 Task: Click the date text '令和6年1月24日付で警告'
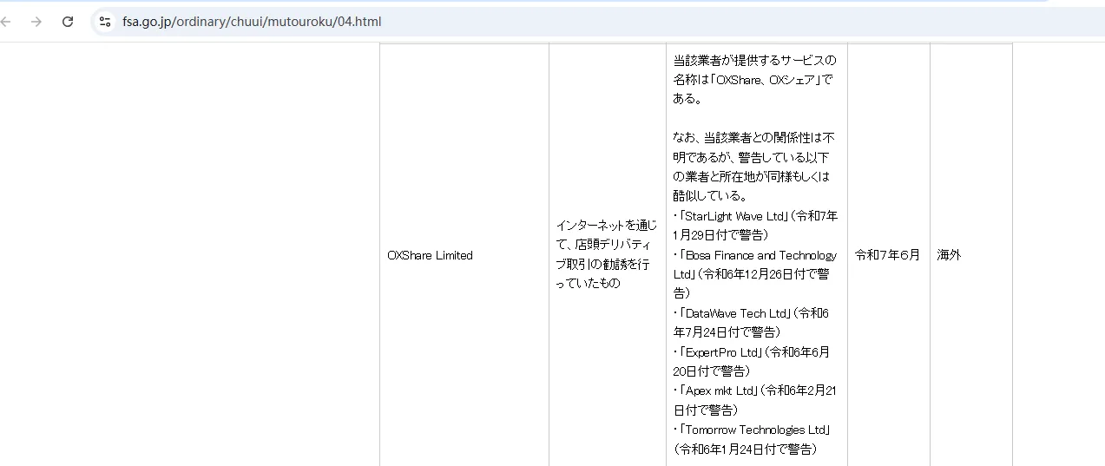pos(745,449)
